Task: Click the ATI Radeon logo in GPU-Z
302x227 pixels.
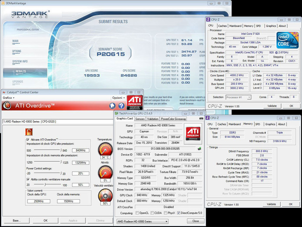Action: [193, 134]
